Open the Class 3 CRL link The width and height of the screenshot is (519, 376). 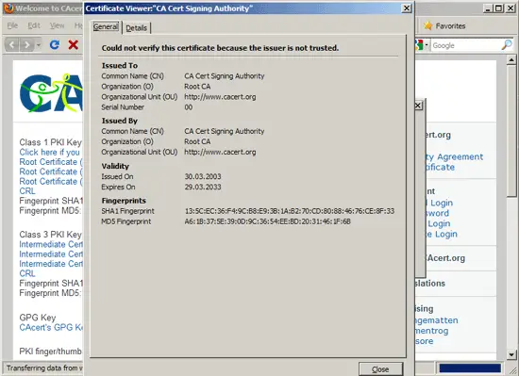(x=27, y=273)
